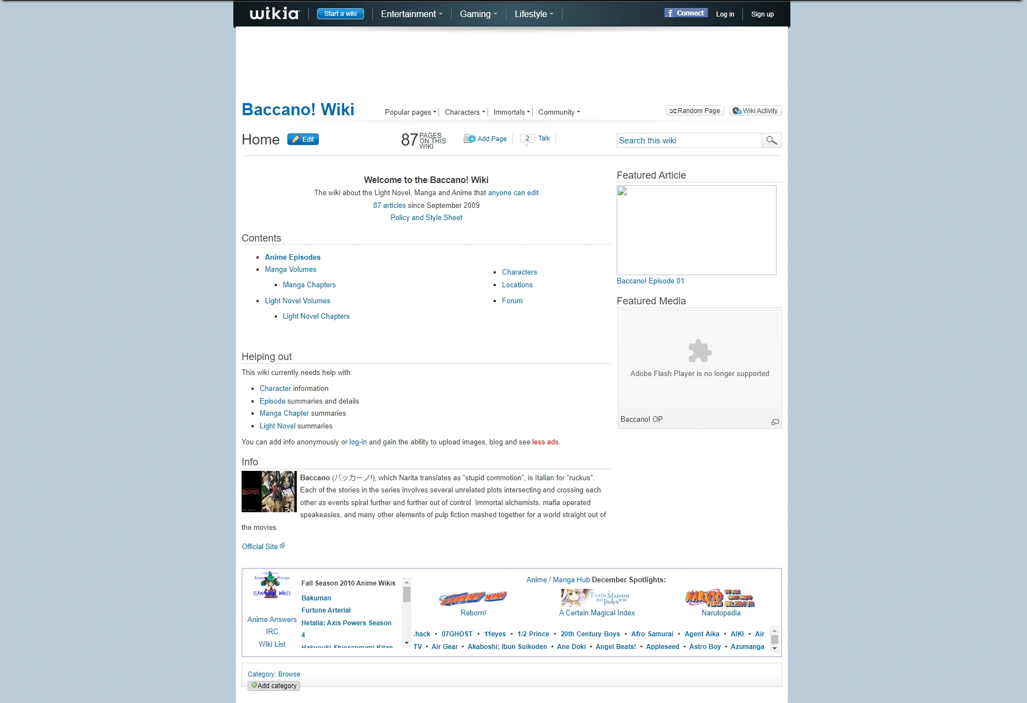
Task: Open the Bakuman wiki link
Action: tap(316, 598)
